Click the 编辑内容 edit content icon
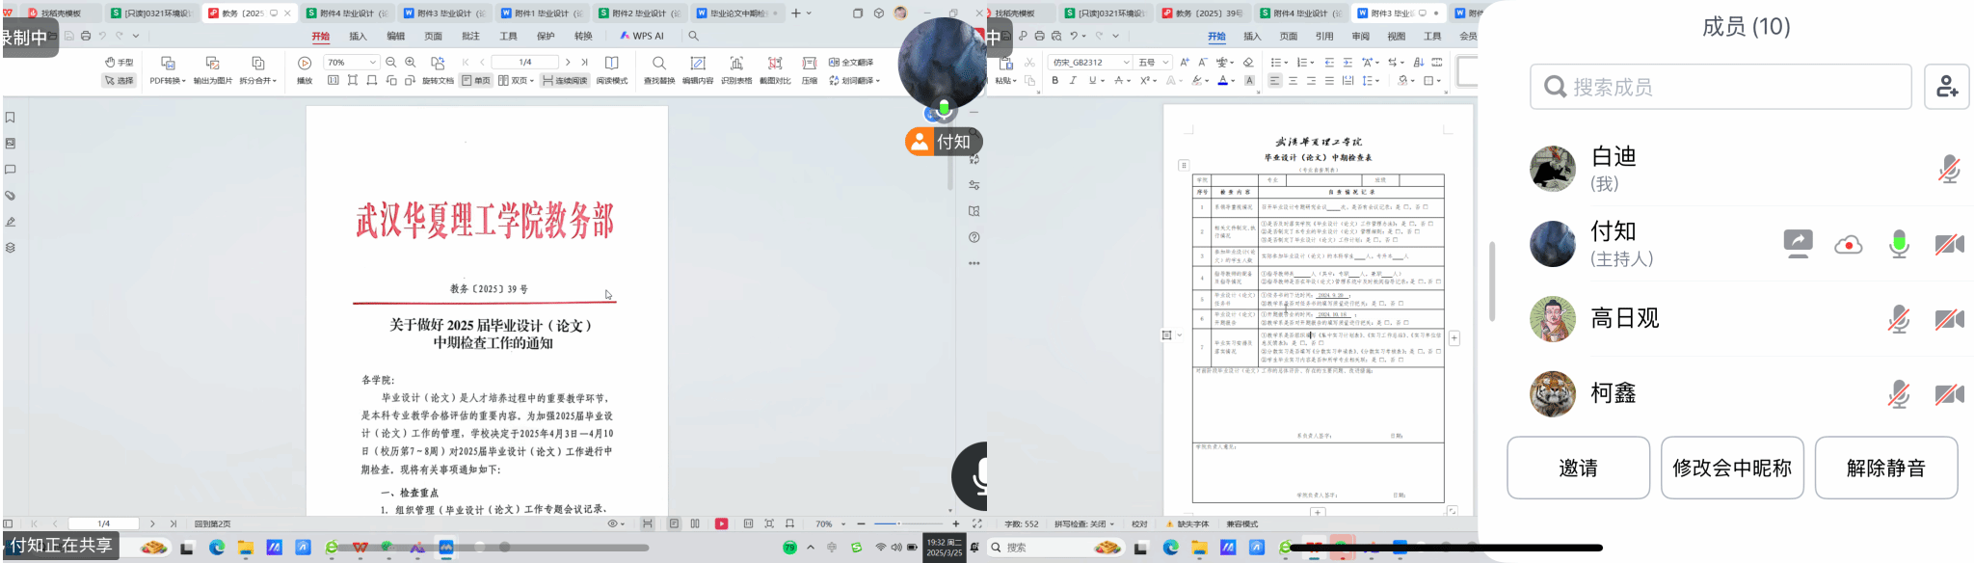The width and height of the screenshot is (1974, 563). 698,63
